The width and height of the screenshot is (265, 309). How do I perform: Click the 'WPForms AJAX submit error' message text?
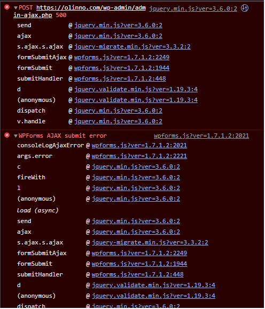click(63, 136)
